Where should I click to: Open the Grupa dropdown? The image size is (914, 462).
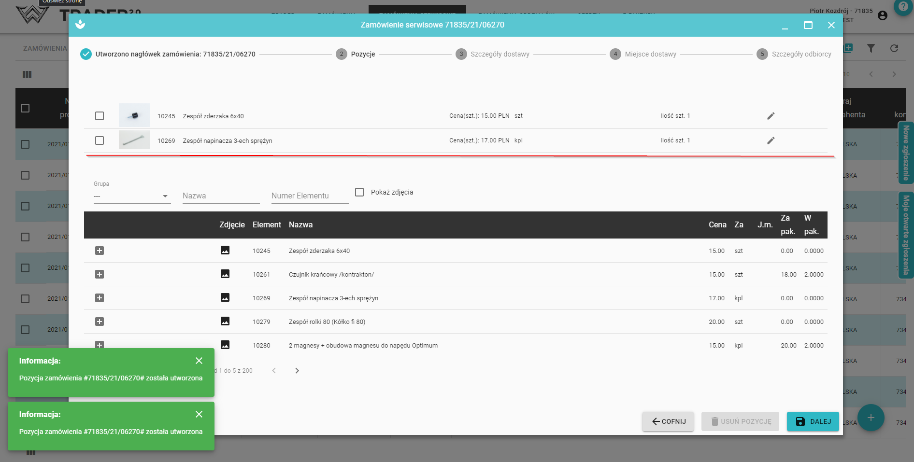(132, 196)
